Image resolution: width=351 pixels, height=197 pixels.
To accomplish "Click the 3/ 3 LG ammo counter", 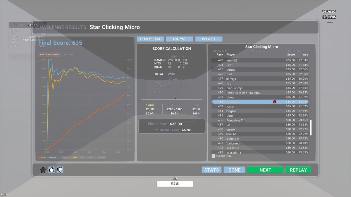I will click(175, 184).
